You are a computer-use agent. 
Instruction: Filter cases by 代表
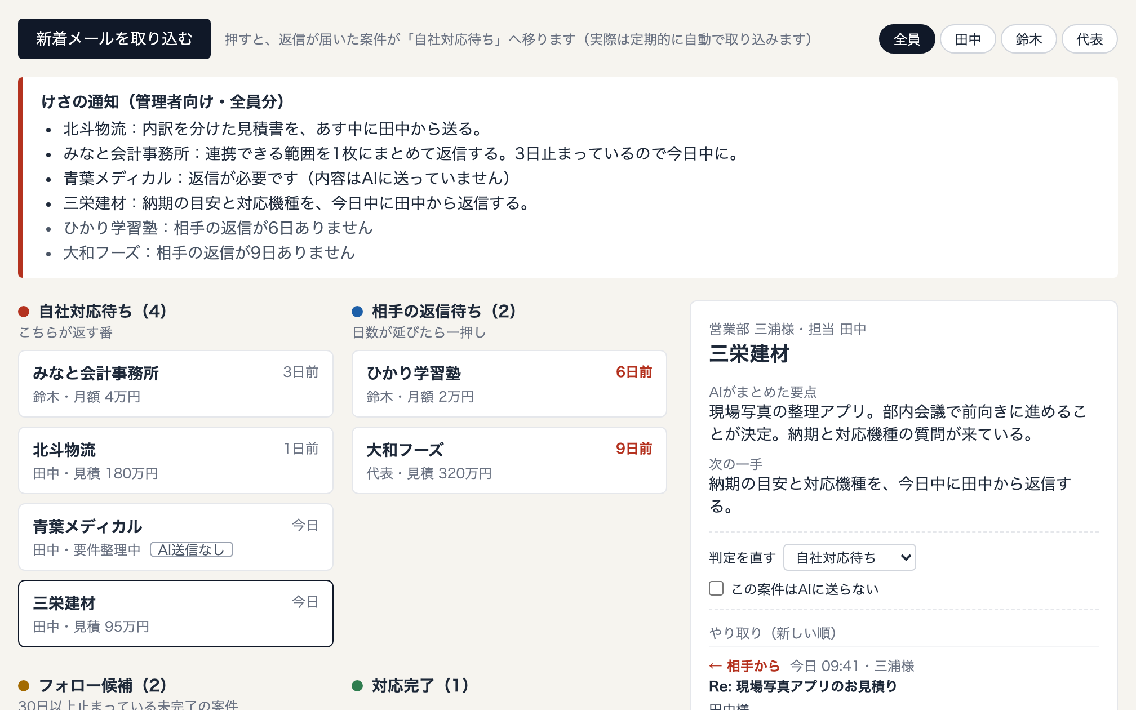1089,39
